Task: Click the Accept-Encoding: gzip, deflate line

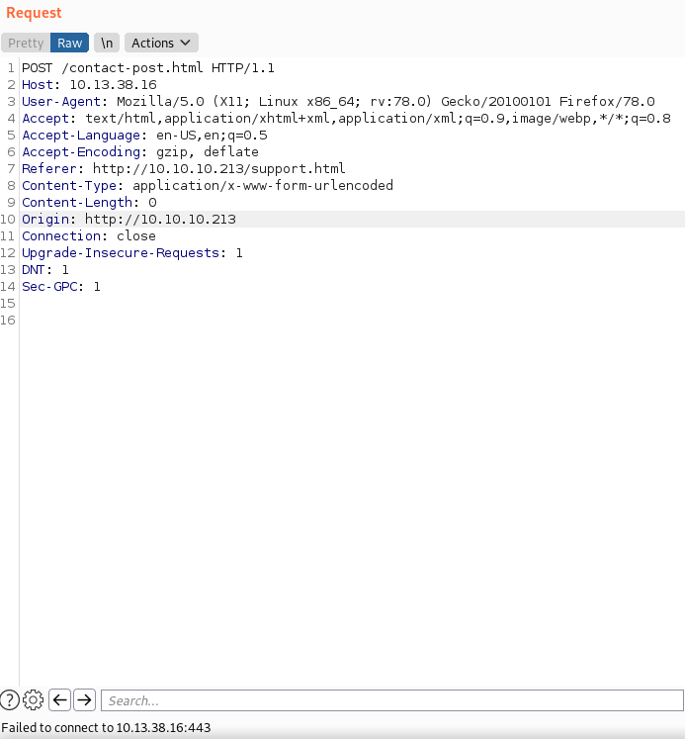Action: pos(139,151)
